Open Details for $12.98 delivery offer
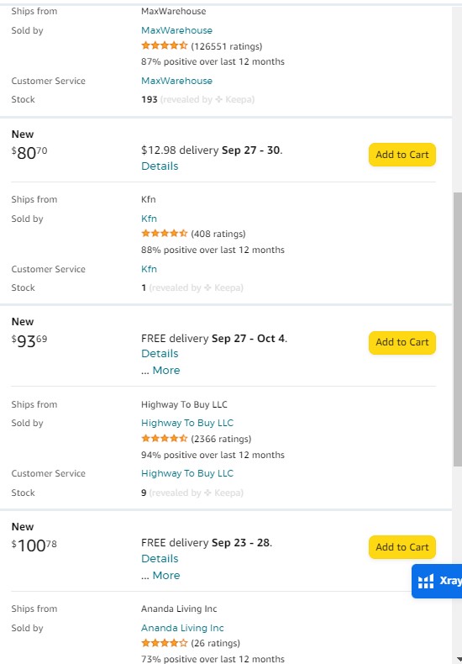 pyautogui.click(x=160, y=166)
